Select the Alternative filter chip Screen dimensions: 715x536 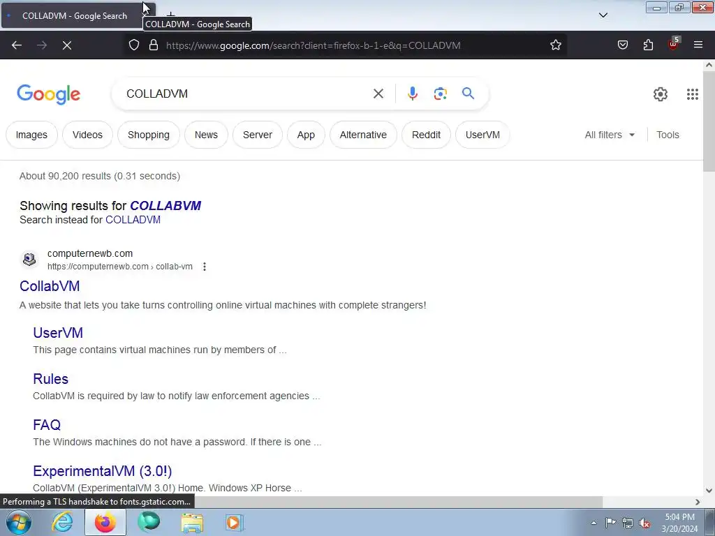[x=363, y=135]
